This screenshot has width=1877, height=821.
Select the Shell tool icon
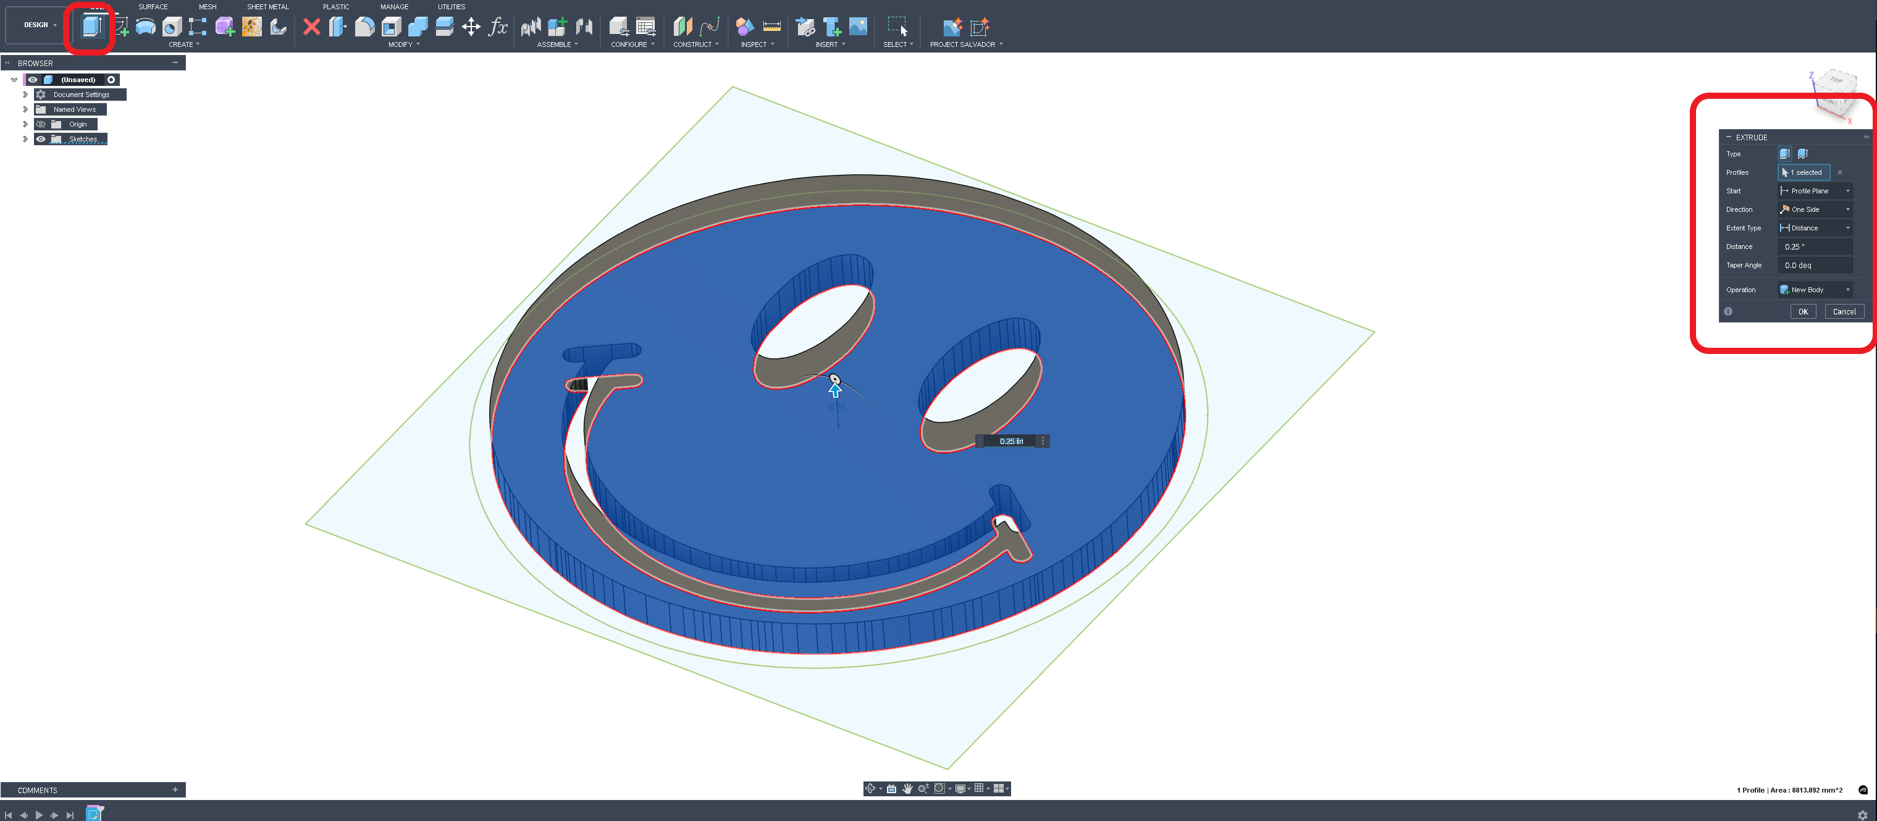[x=392, y=27]
